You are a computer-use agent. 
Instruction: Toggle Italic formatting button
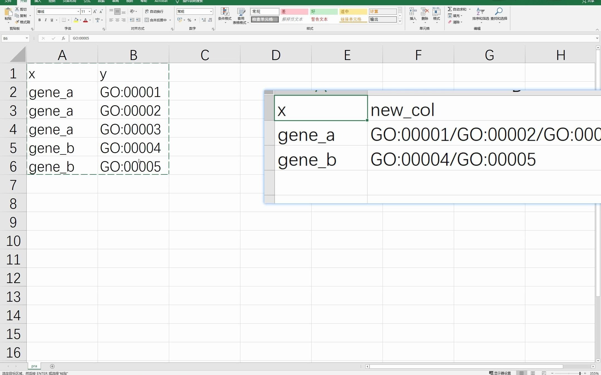click(46, 20)
